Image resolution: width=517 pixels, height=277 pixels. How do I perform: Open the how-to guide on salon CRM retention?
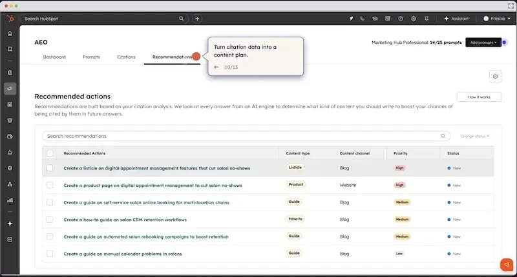(x=125, y=220)
